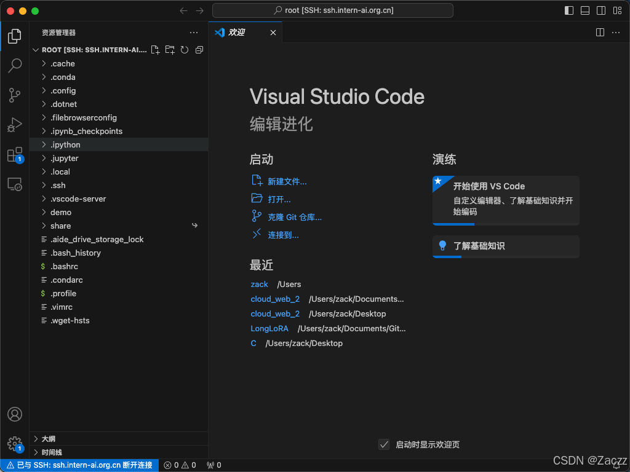This screenshot has width=630, height=472.
Task: Expand the 大纲 outline section
Action: 119,439
